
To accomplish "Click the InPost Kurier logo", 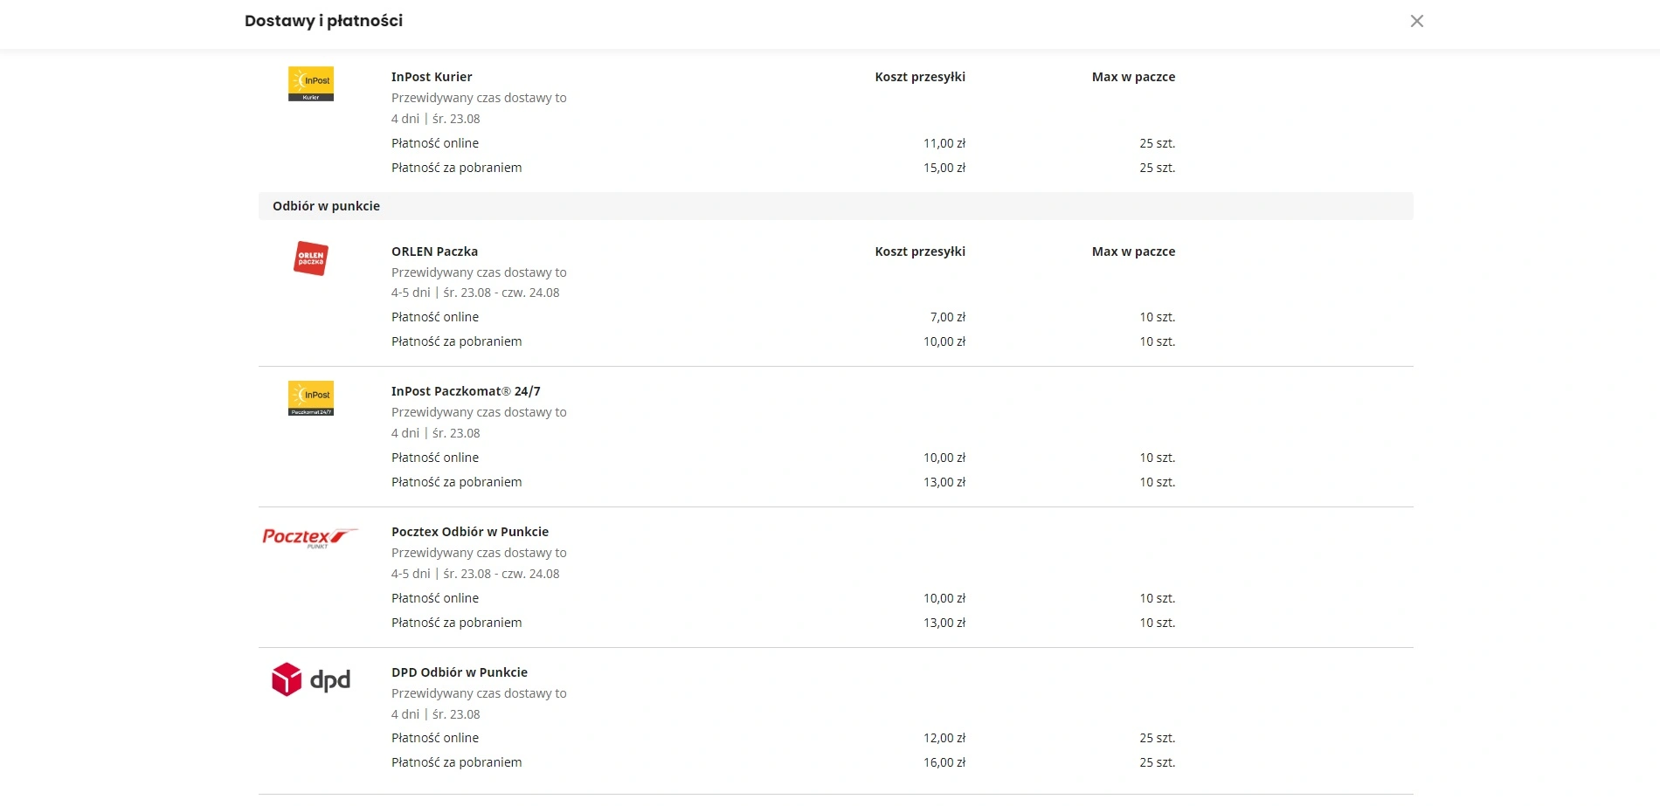I will pyautogui.click(x=311, y=84).
